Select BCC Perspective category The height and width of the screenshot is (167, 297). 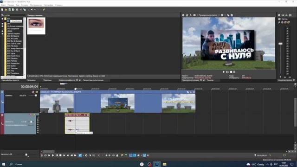tap(13, 64)
